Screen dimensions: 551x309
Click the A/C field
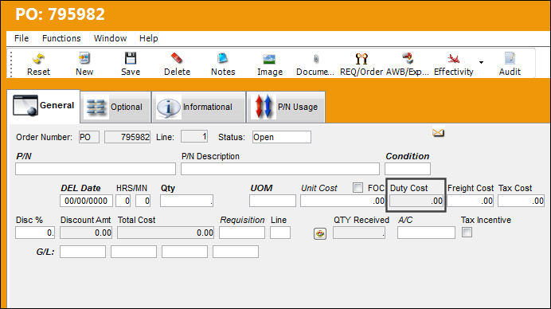[x=426, y=233]
